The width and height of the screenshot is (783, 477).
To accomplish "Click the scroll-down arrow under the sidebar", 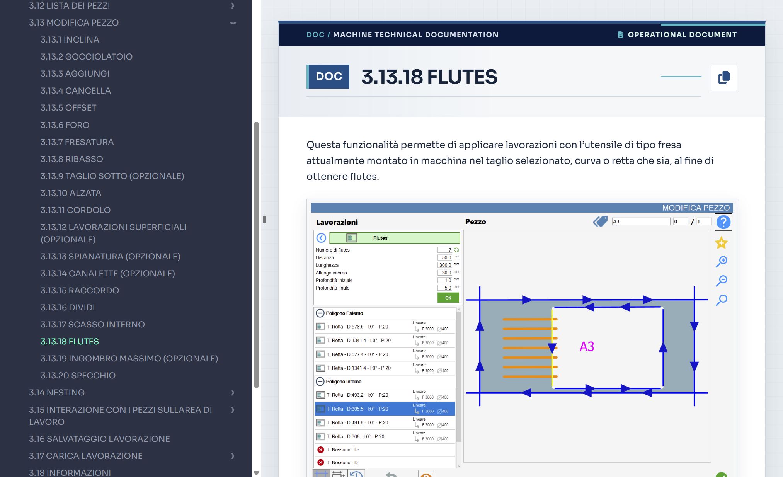I will pyautogui.click(x=256, y=473).
